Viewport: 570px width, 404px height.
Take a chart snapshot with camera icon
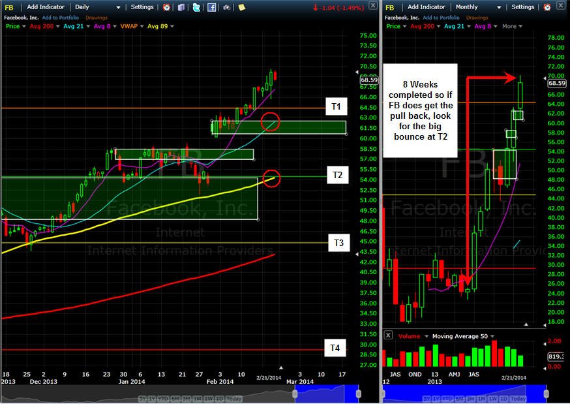click(226, 7)
